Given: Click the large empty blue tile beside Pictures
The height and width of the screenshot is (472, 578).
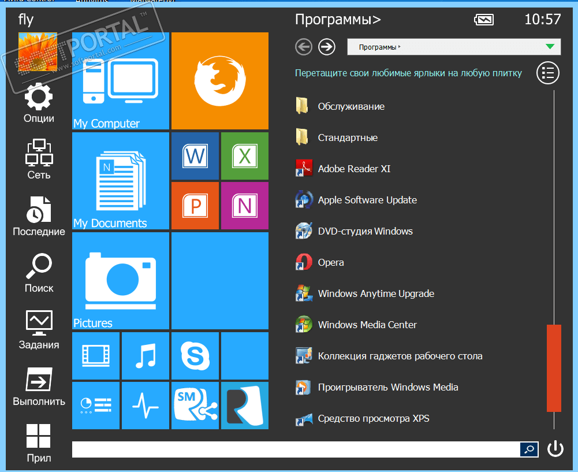Looking at the screenshot, I should pos(220,281).
